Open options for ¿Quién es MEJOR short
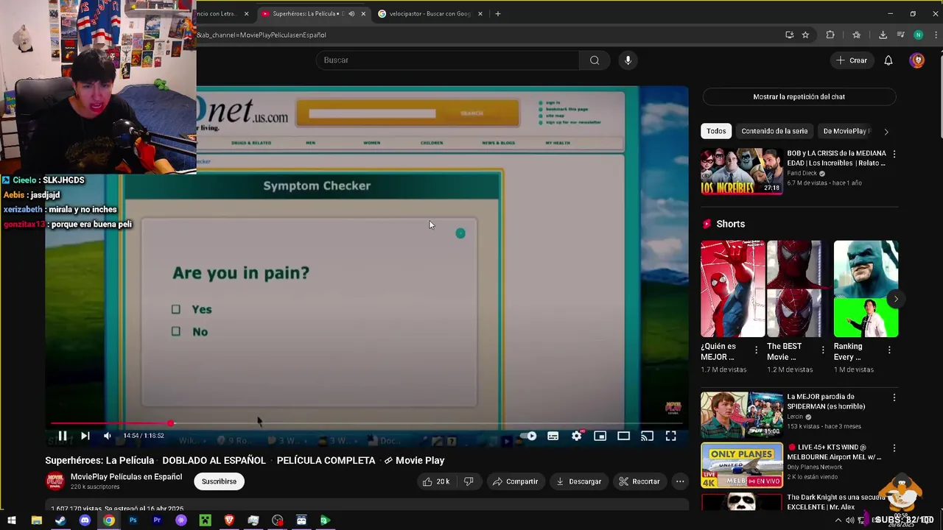Viewport: 943px width, 530px height. [756, 350]
